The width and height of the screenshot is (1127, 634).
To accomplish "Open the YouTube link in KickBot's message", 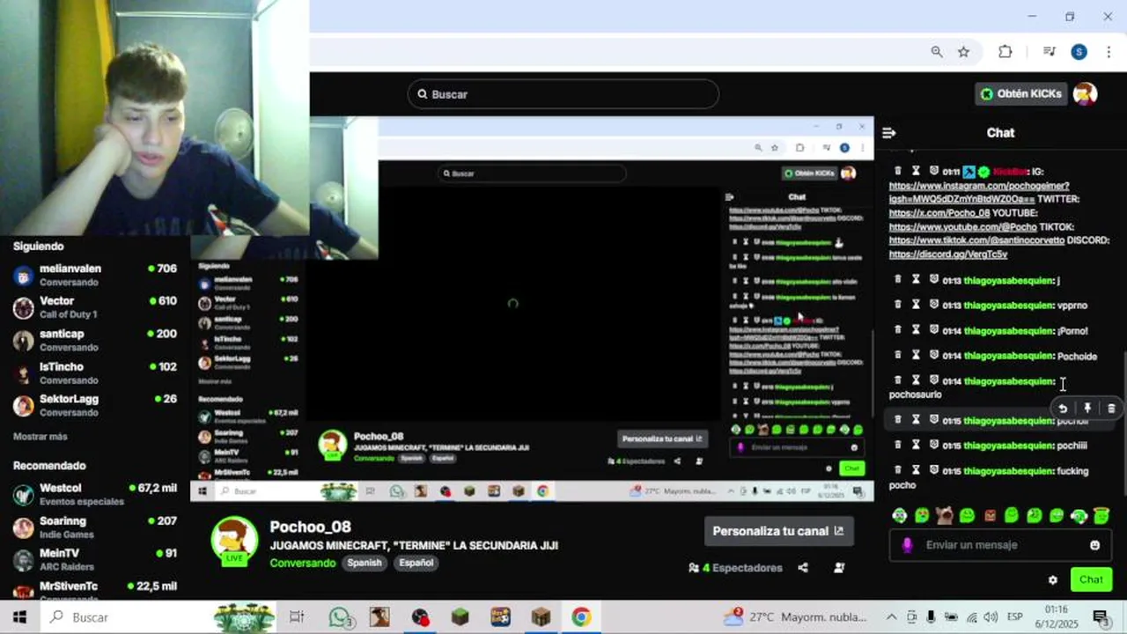I will (x=963, y=227).
